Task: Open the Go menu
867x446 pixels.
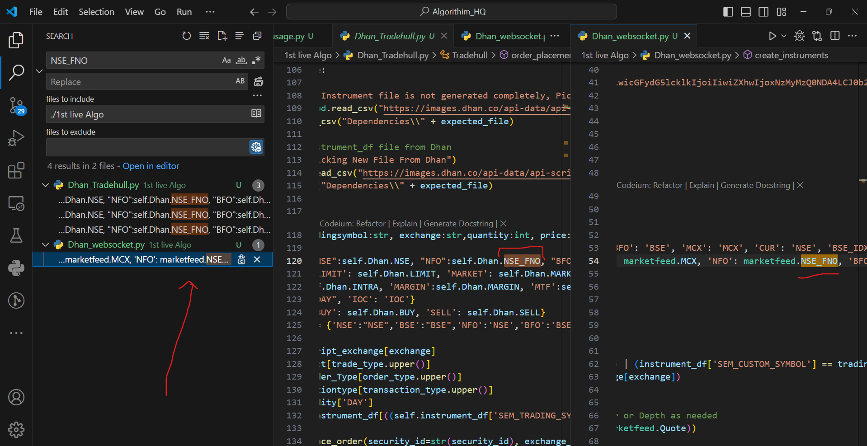Action: pyautogui.click(x=160, y=12)
